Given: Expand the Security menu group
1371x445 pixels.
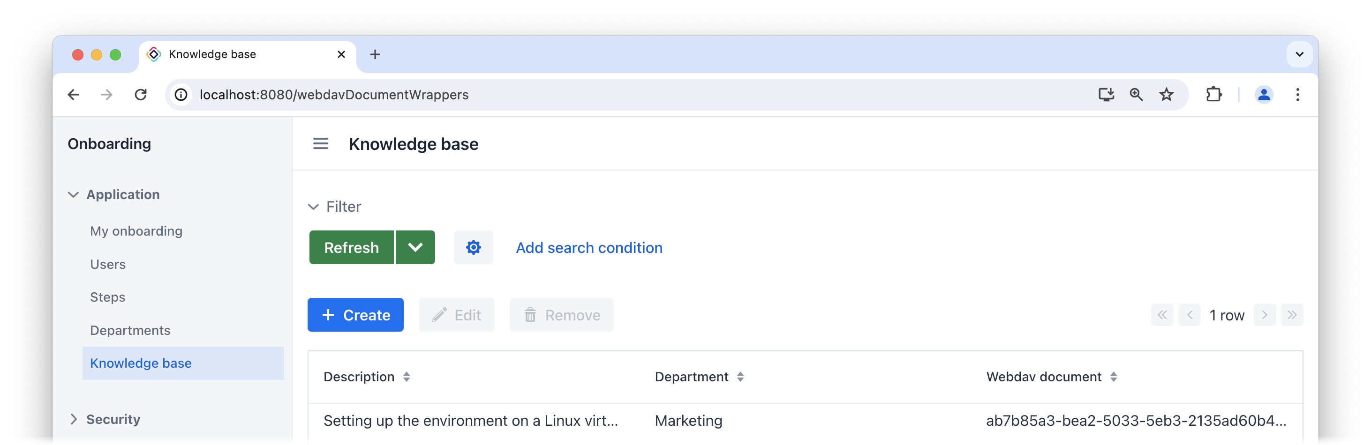Looking at the screenshot, I should click(74, 419).
